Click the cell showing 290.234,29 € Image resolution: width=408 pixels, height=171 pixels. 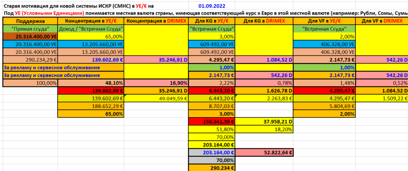point(30,59)
